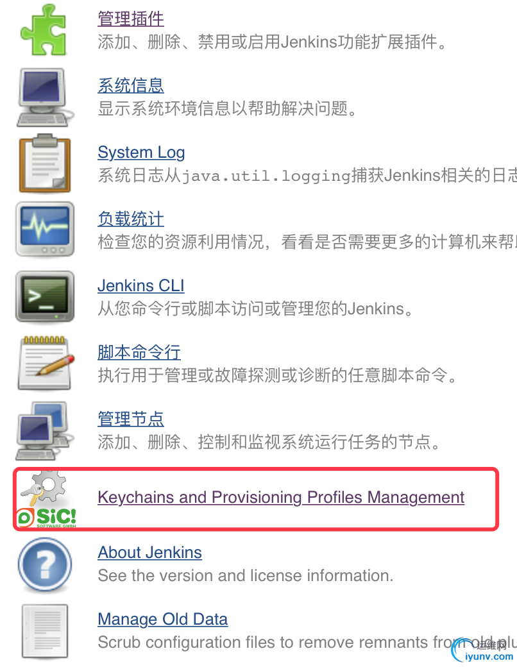Open the 系统信息 link
Screen dimensions: 517x667
tap(131, 85)
